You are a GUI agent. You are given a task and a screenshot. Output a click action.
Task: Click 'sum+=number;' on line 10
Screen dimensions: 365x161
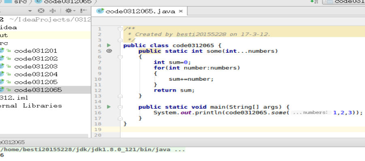pyautogui.click(x=191, y=79)
